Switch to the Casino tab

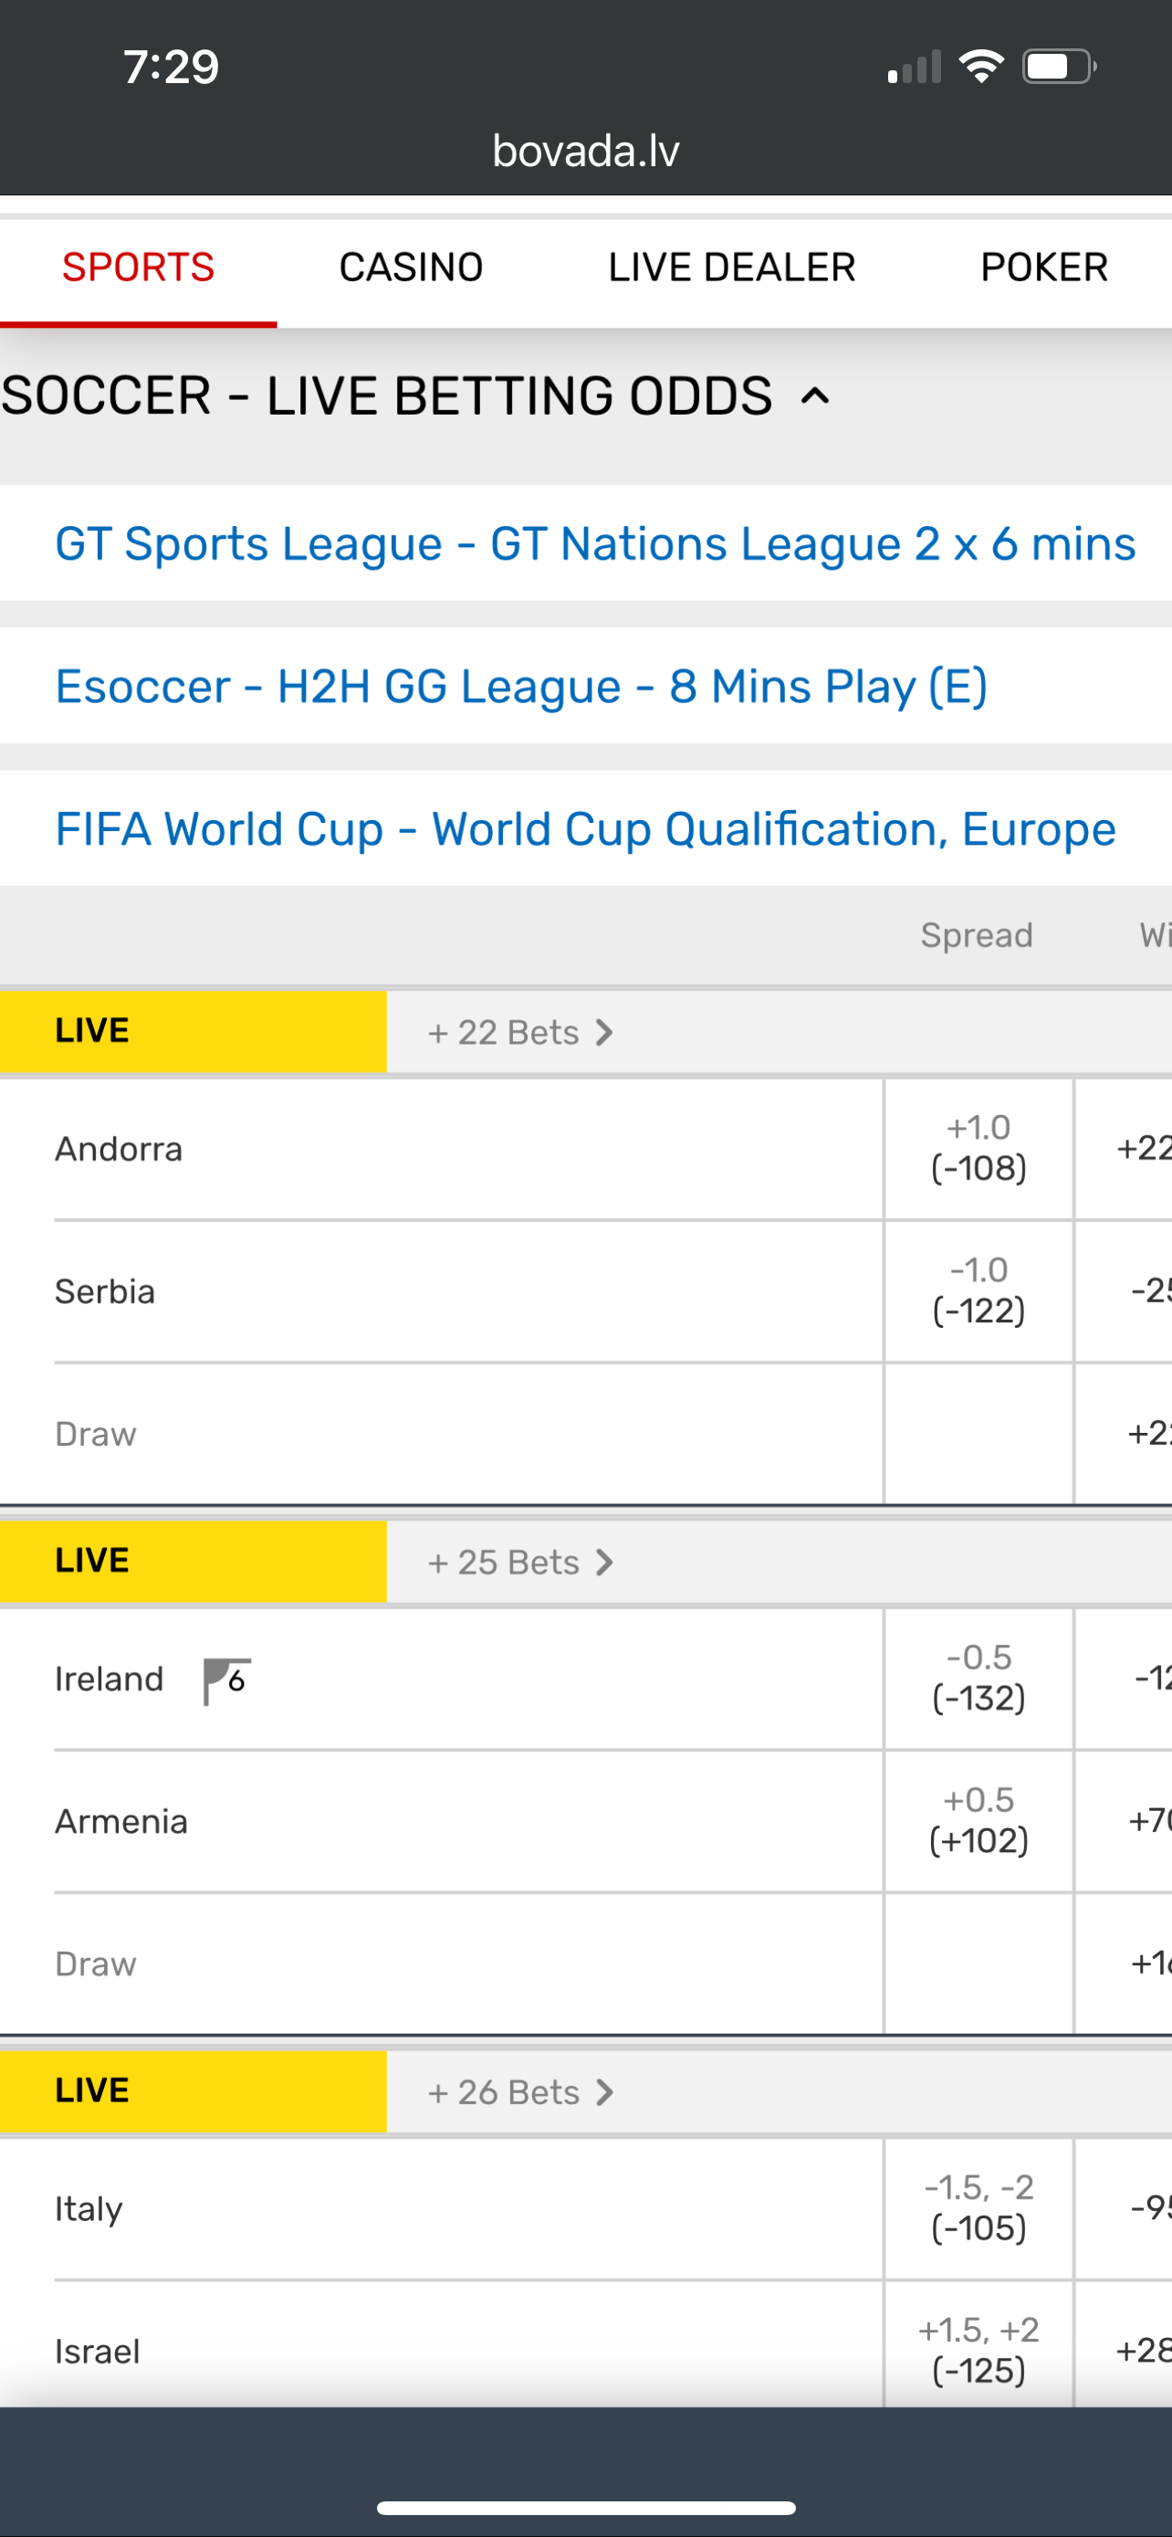(411, 268)
